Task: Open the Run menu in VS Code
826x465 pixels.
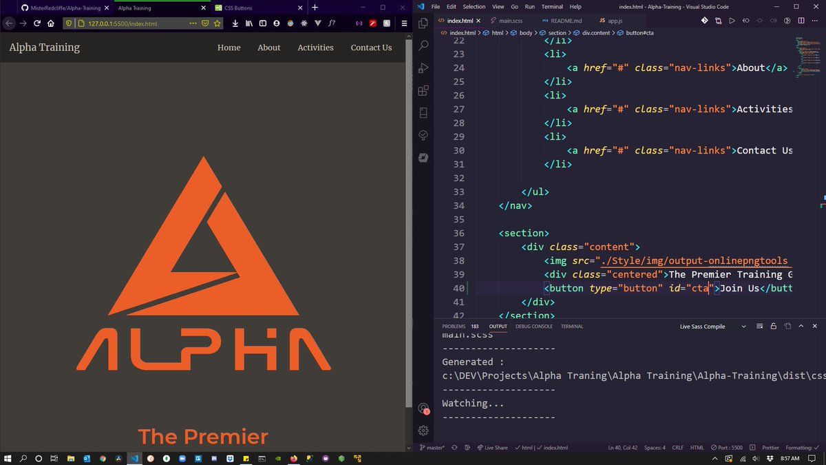Action: coord(530,6)
